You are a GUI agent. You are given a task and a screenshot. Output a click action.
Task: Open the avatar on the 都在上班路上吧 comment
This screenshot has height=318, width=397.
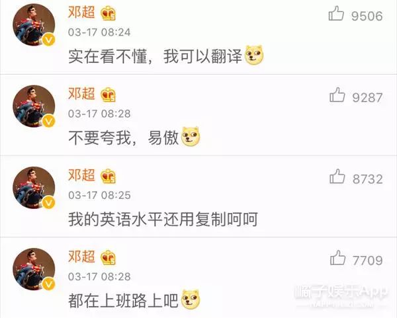pos(34,269)
